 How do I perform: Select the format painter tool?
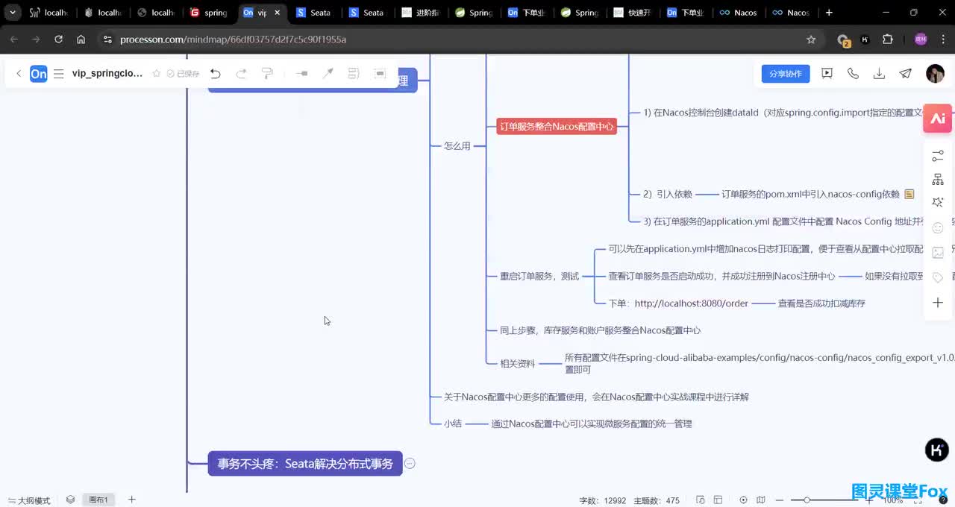click(267, 73)
